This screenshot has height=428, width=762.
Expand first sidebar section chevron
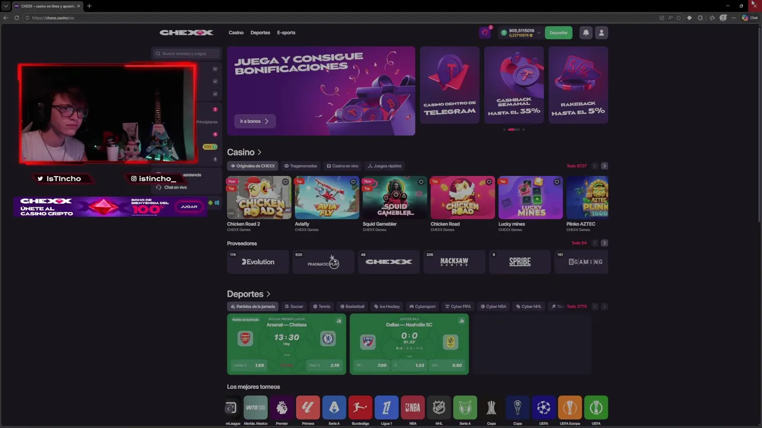tap(215, 69)
